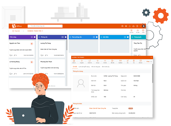
Task: Click the copy duplicate icon in candidate toolbar
Action: 141,61
